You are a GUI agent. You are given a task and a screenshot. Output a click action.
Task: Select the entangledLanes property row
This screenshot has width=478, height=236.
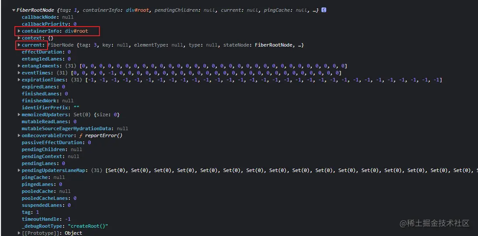click(x=46, y=59)
